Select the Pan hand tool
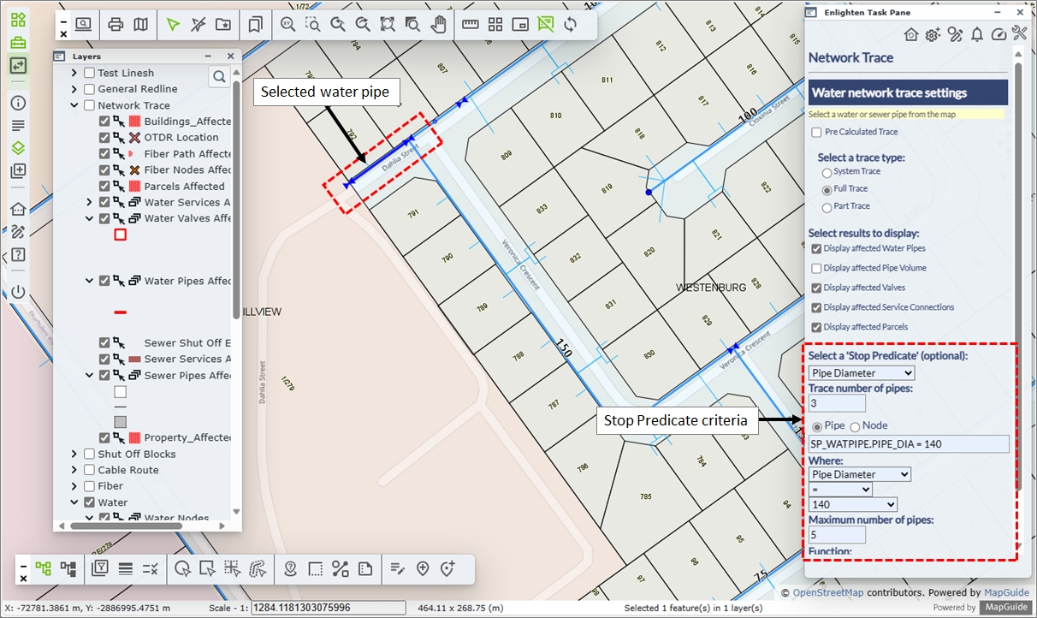The width and height of the screenshot is (1037, 618). 438,25
